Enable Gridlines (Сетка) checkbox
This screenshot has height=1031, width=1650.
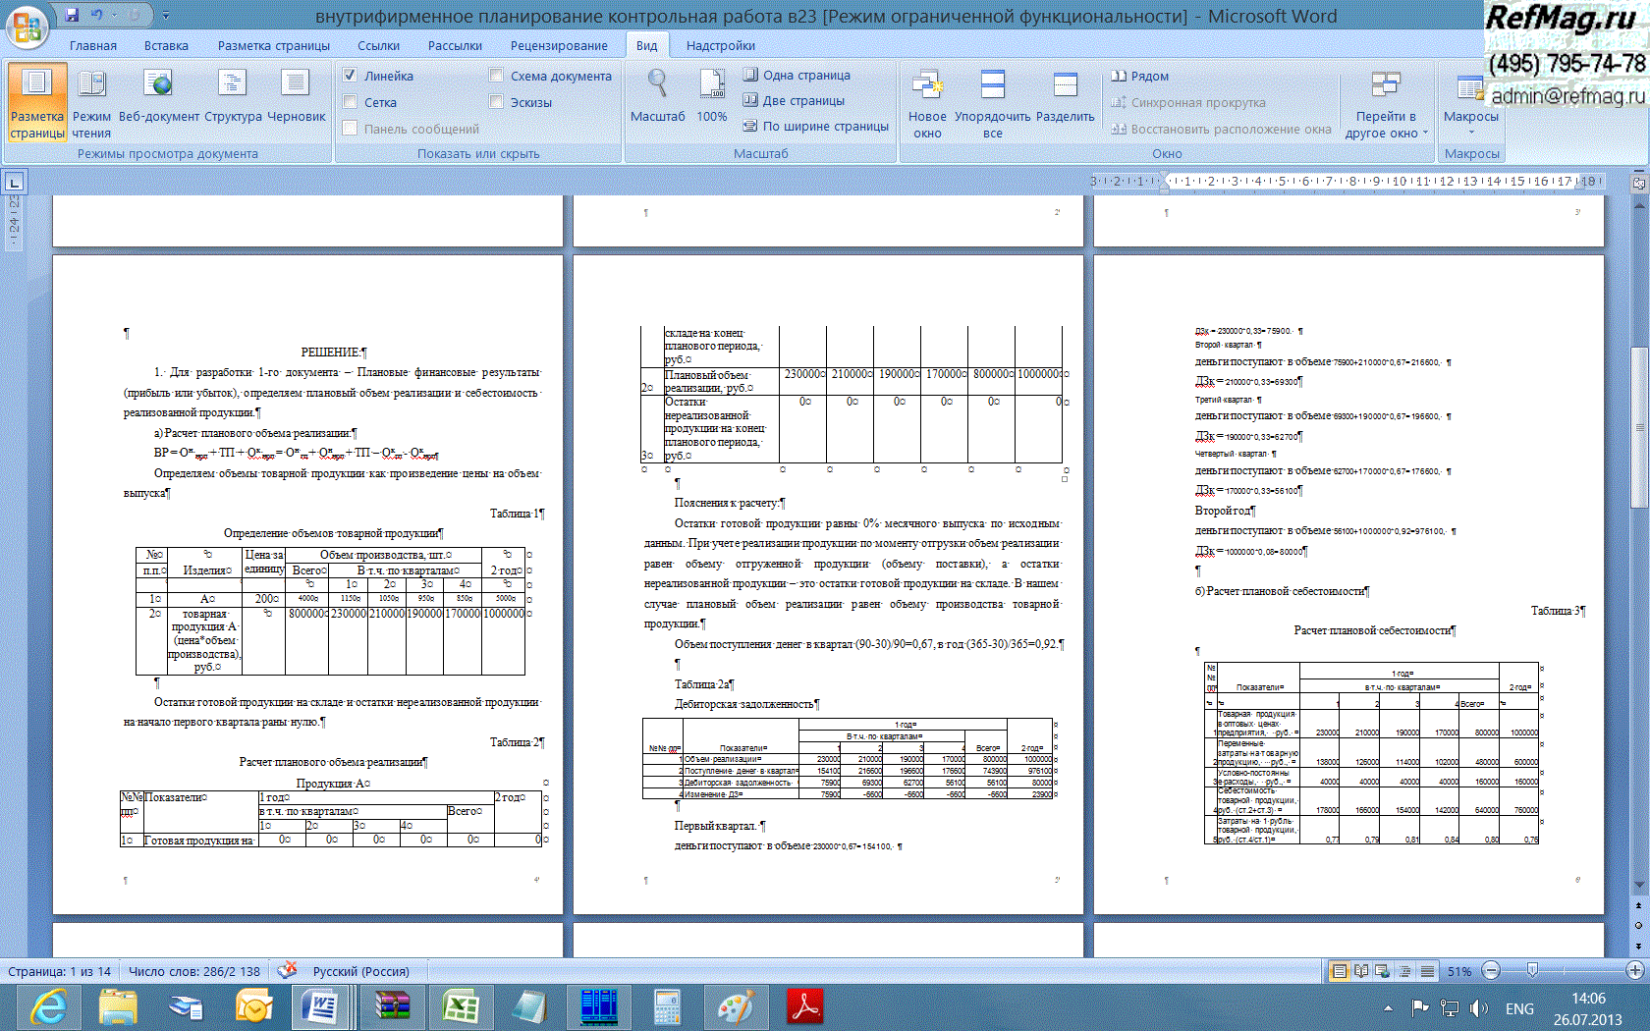point(350,102)
